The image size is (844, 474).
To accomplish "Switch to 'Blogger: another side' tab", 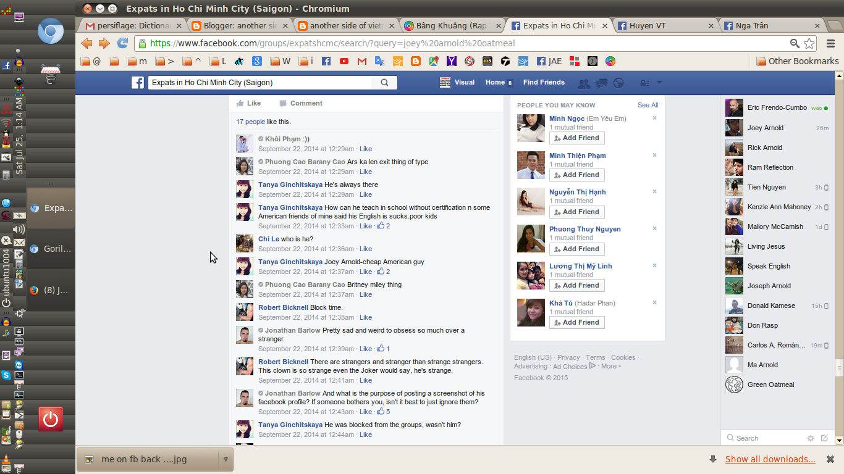I will click(x=238, y=26).
